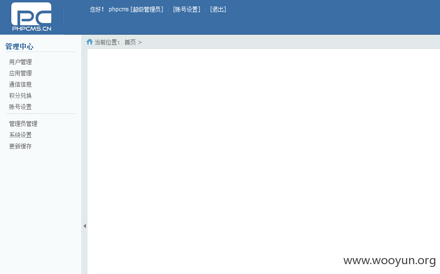
Task: Open 管理员管理 in sidebar
Action: (23, 124)
